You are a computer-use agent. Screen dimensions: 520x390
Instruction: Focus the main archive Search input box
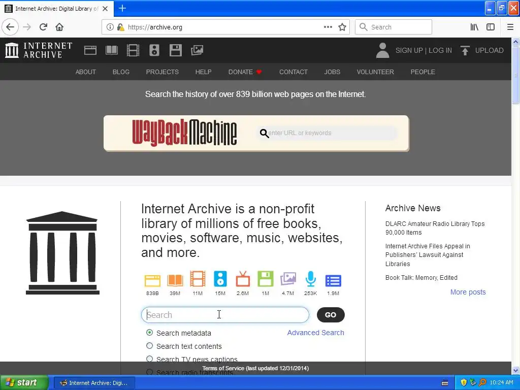(x=225, y=315)
